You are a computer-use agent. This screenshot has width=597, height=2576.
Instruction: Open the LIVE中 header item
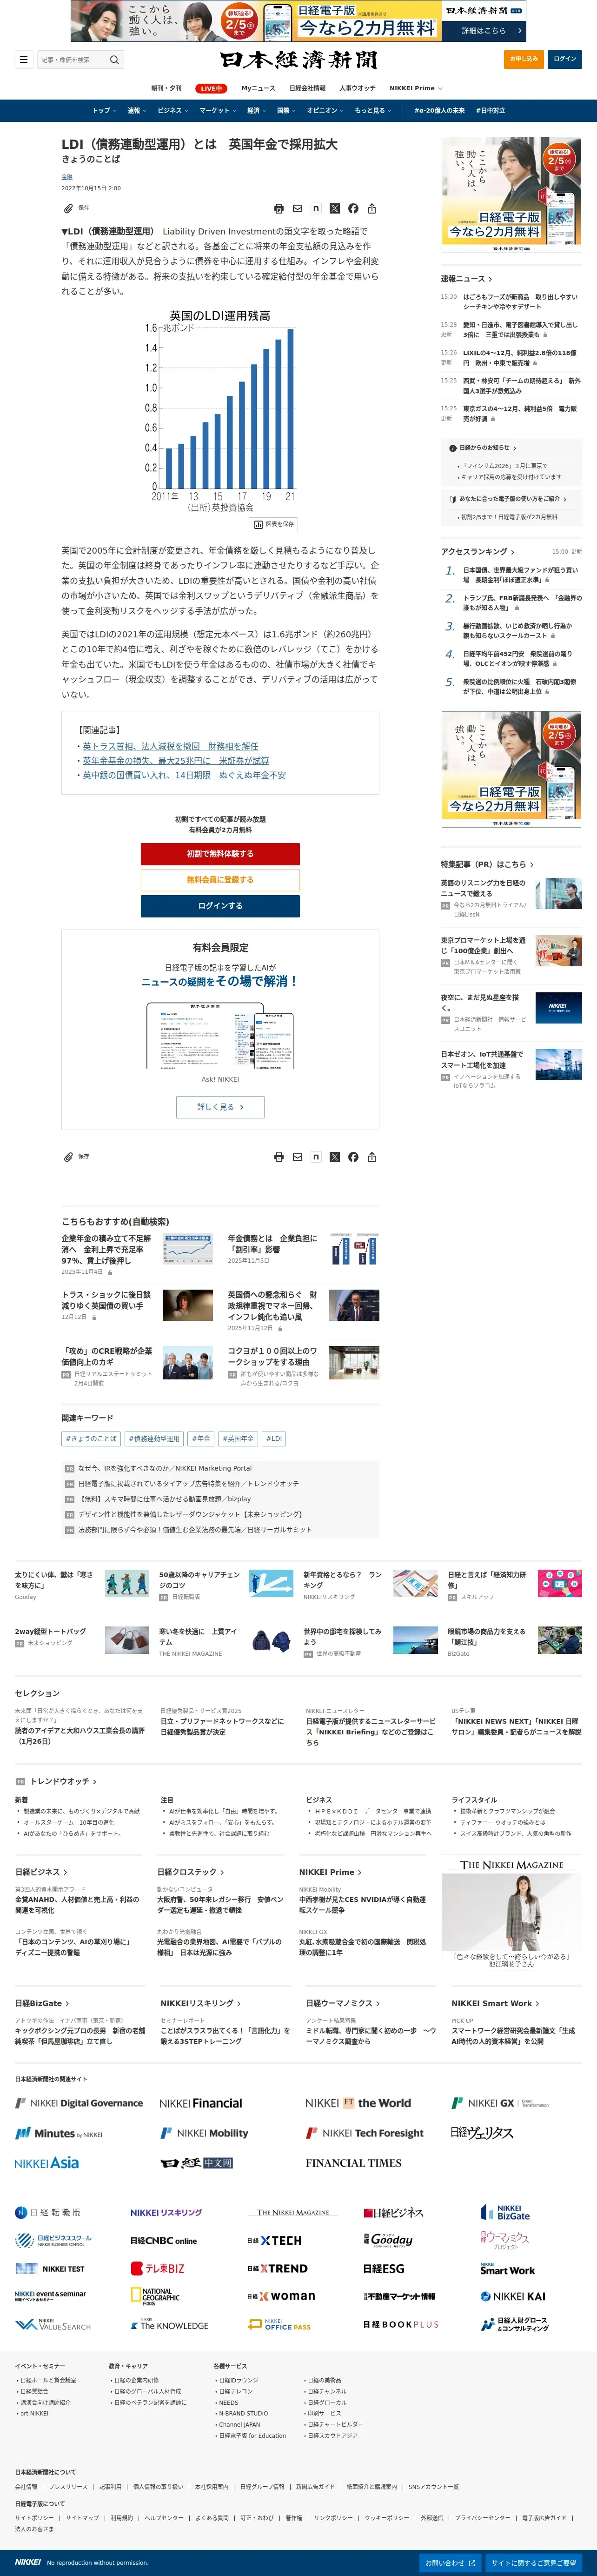point(211,88)
